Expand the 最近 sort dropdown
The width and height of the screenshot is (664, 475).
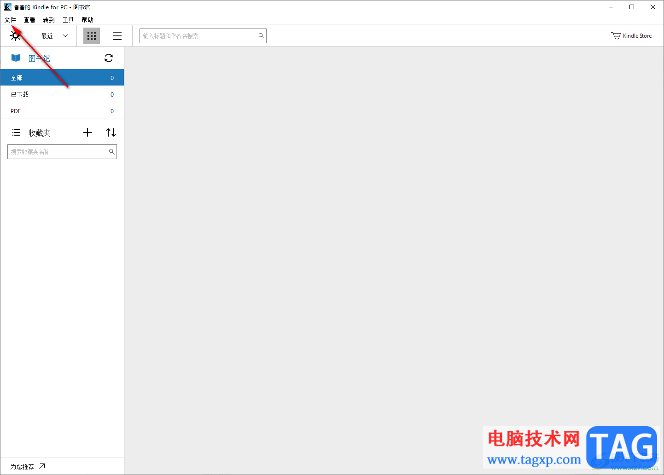[55, 36]
